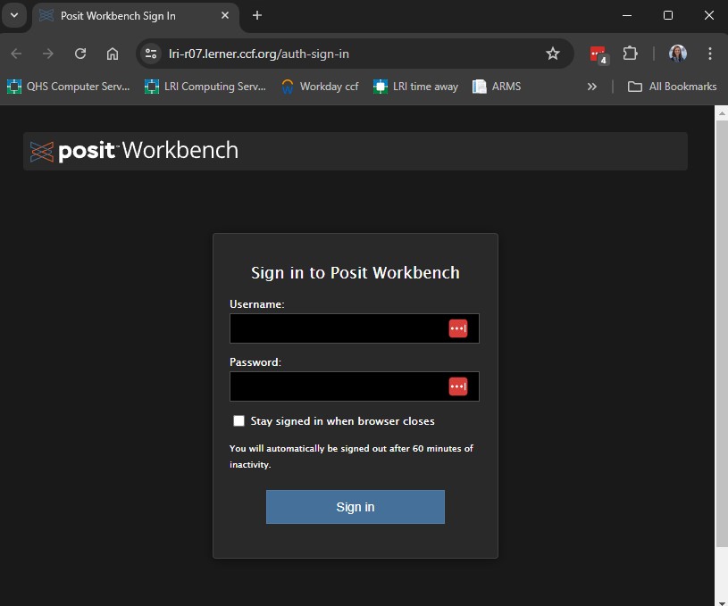This screenshot has height=606, width=728.
Task: Go to the browser home page
Action: (113, 54)
